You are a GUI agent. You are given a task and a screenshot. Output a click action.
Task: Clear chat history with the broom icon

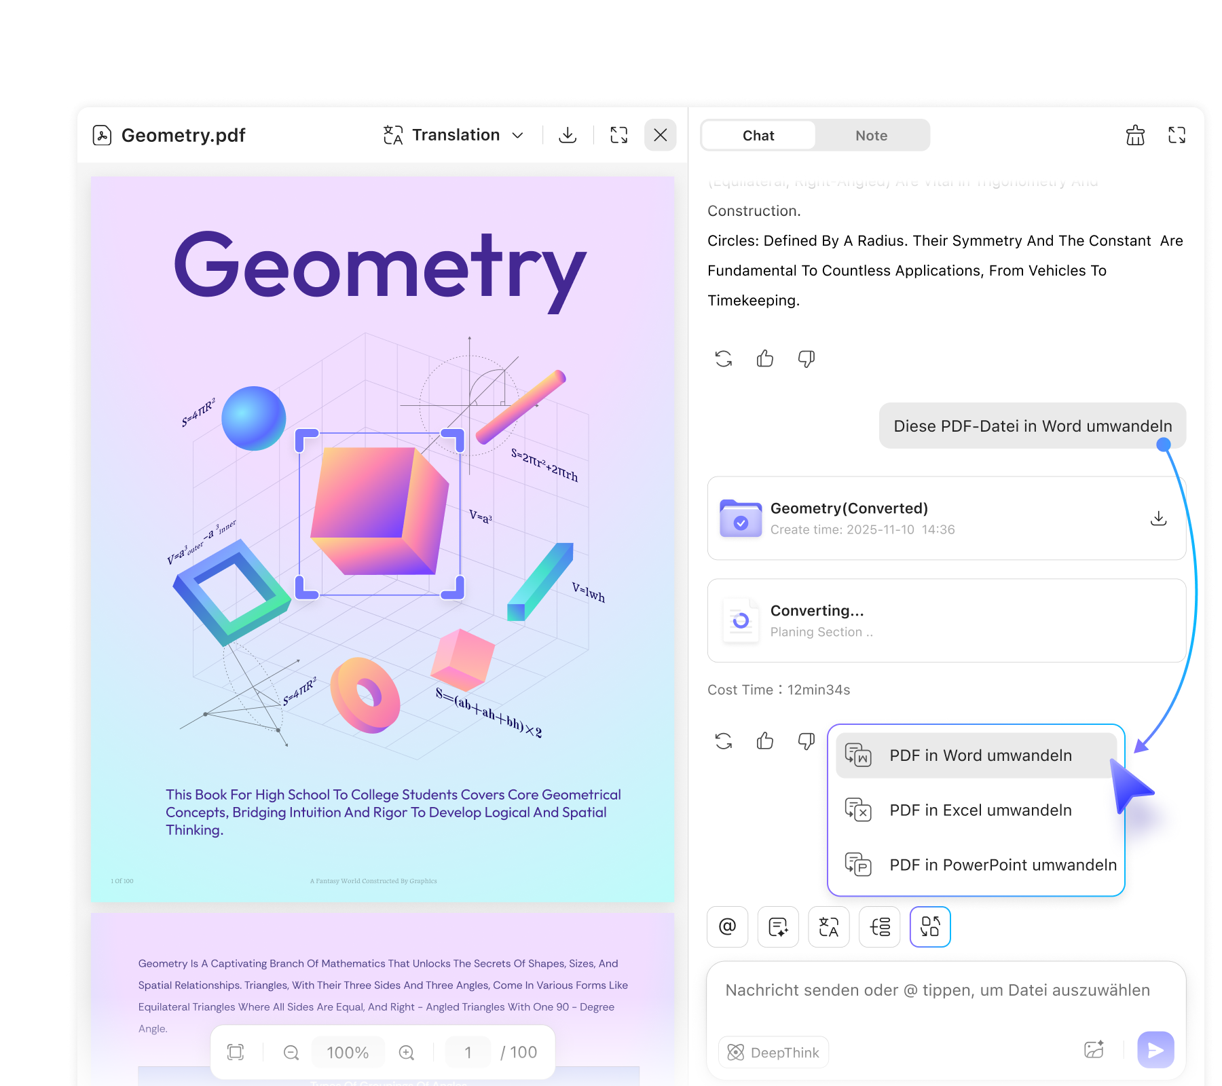click(x=1135, y=135)
